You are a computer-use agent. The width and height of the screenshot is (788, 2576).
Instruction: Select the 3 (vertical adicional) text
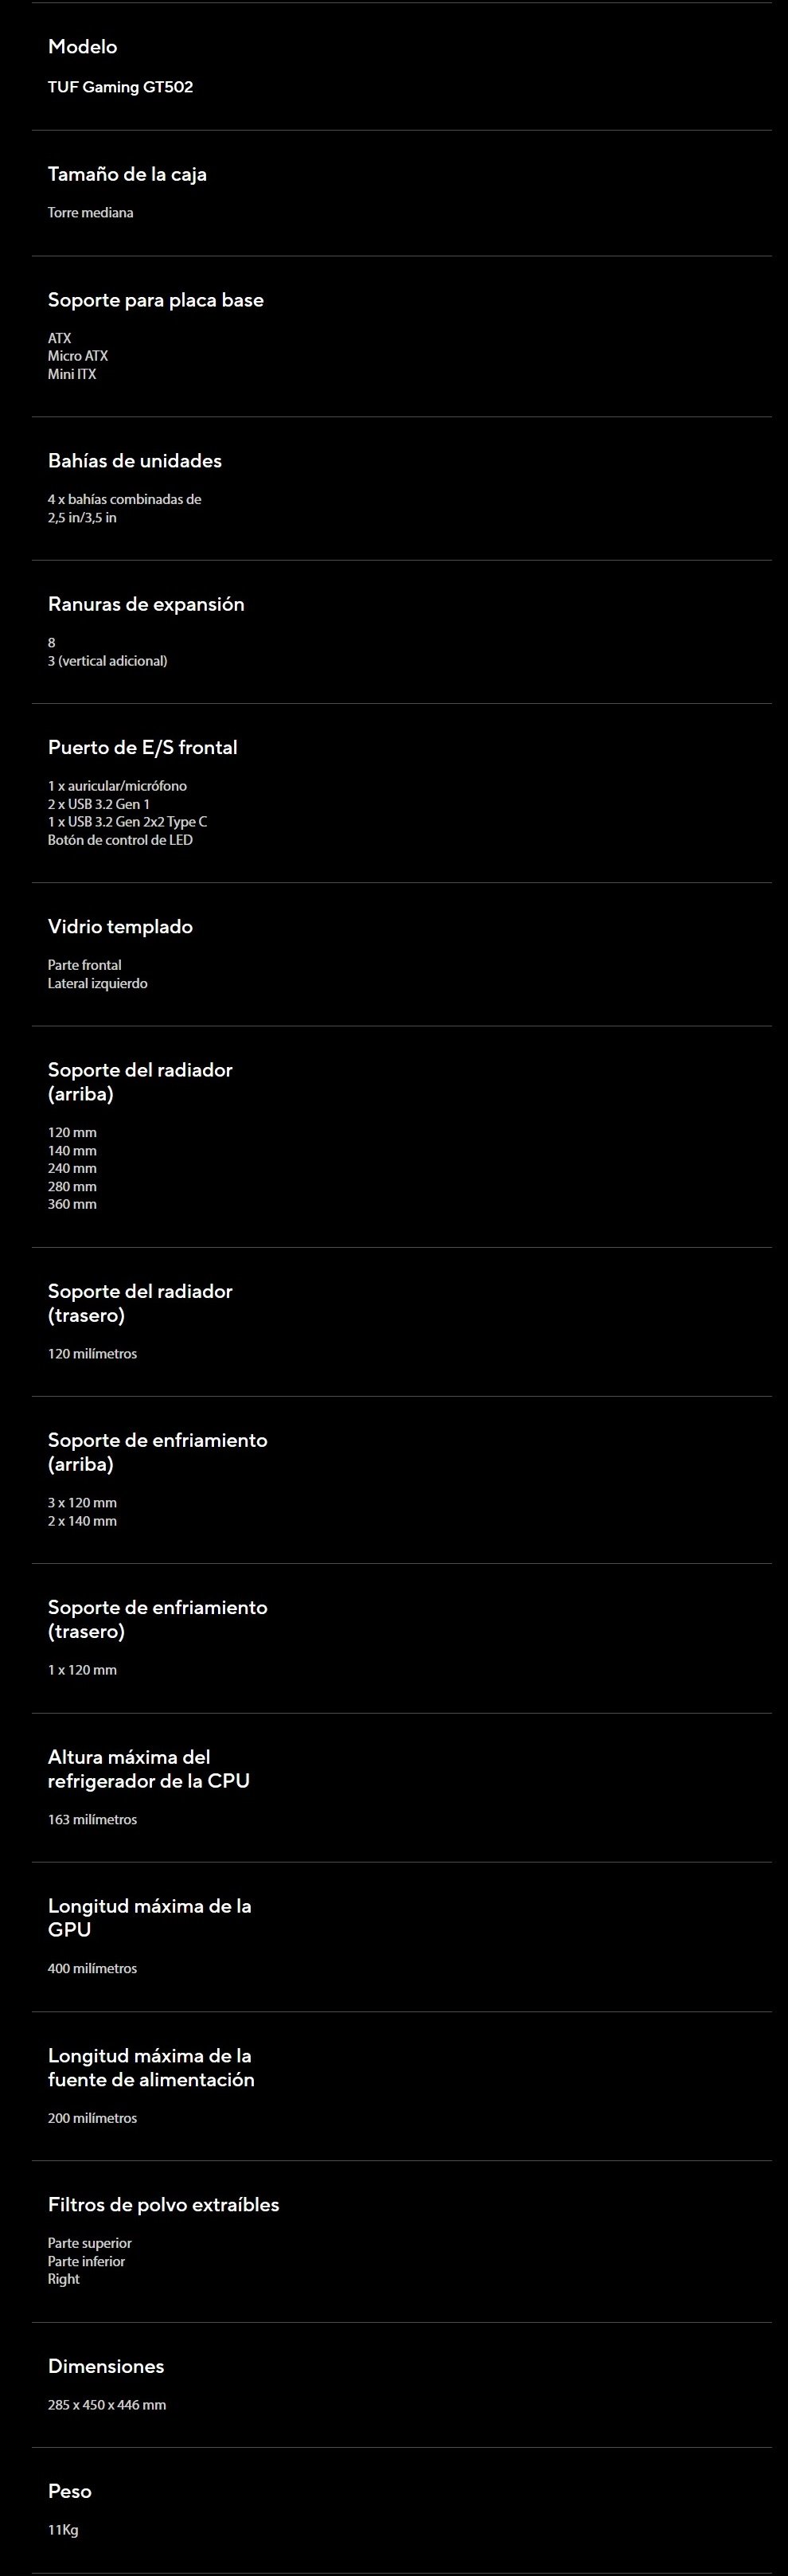tap(107, 661)
